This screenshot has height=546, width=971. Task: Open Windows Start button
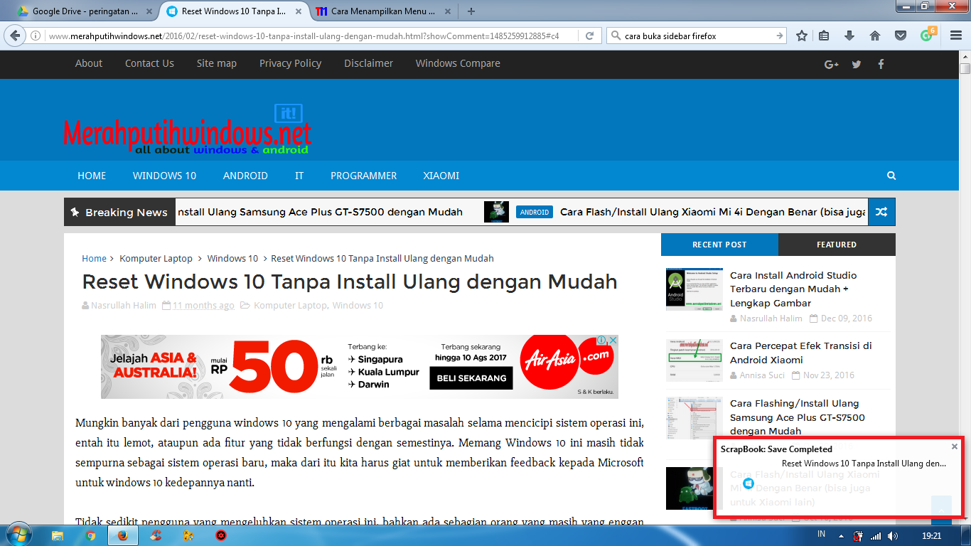point(19,535)
